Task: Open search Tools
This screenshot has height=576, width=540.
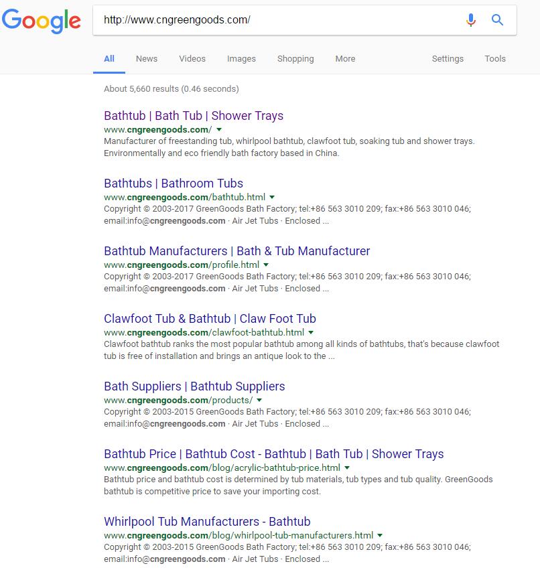Action: pyautogui.click(x=495, y=59)
